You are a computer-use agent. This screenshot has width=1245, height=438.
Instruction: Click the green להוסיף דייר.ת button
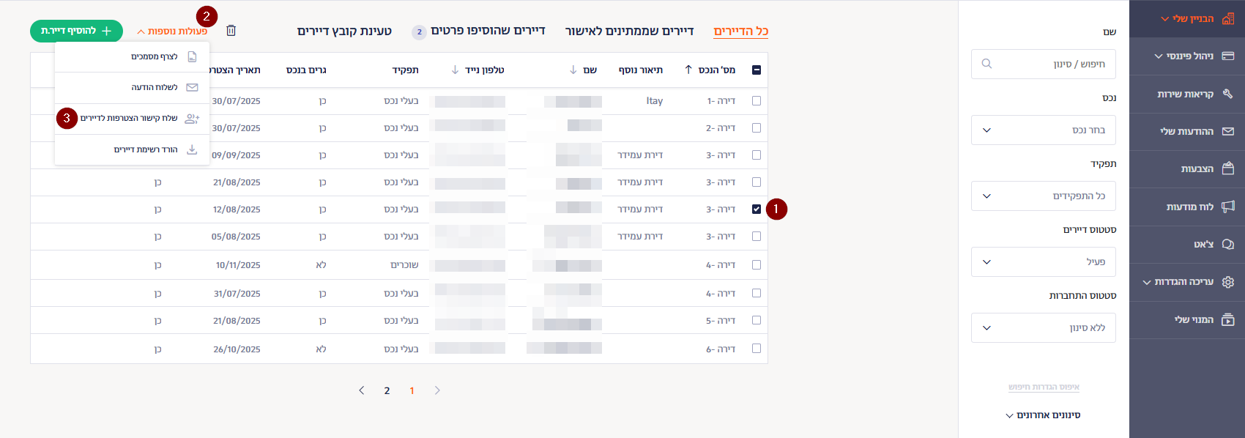pos(76,31)
